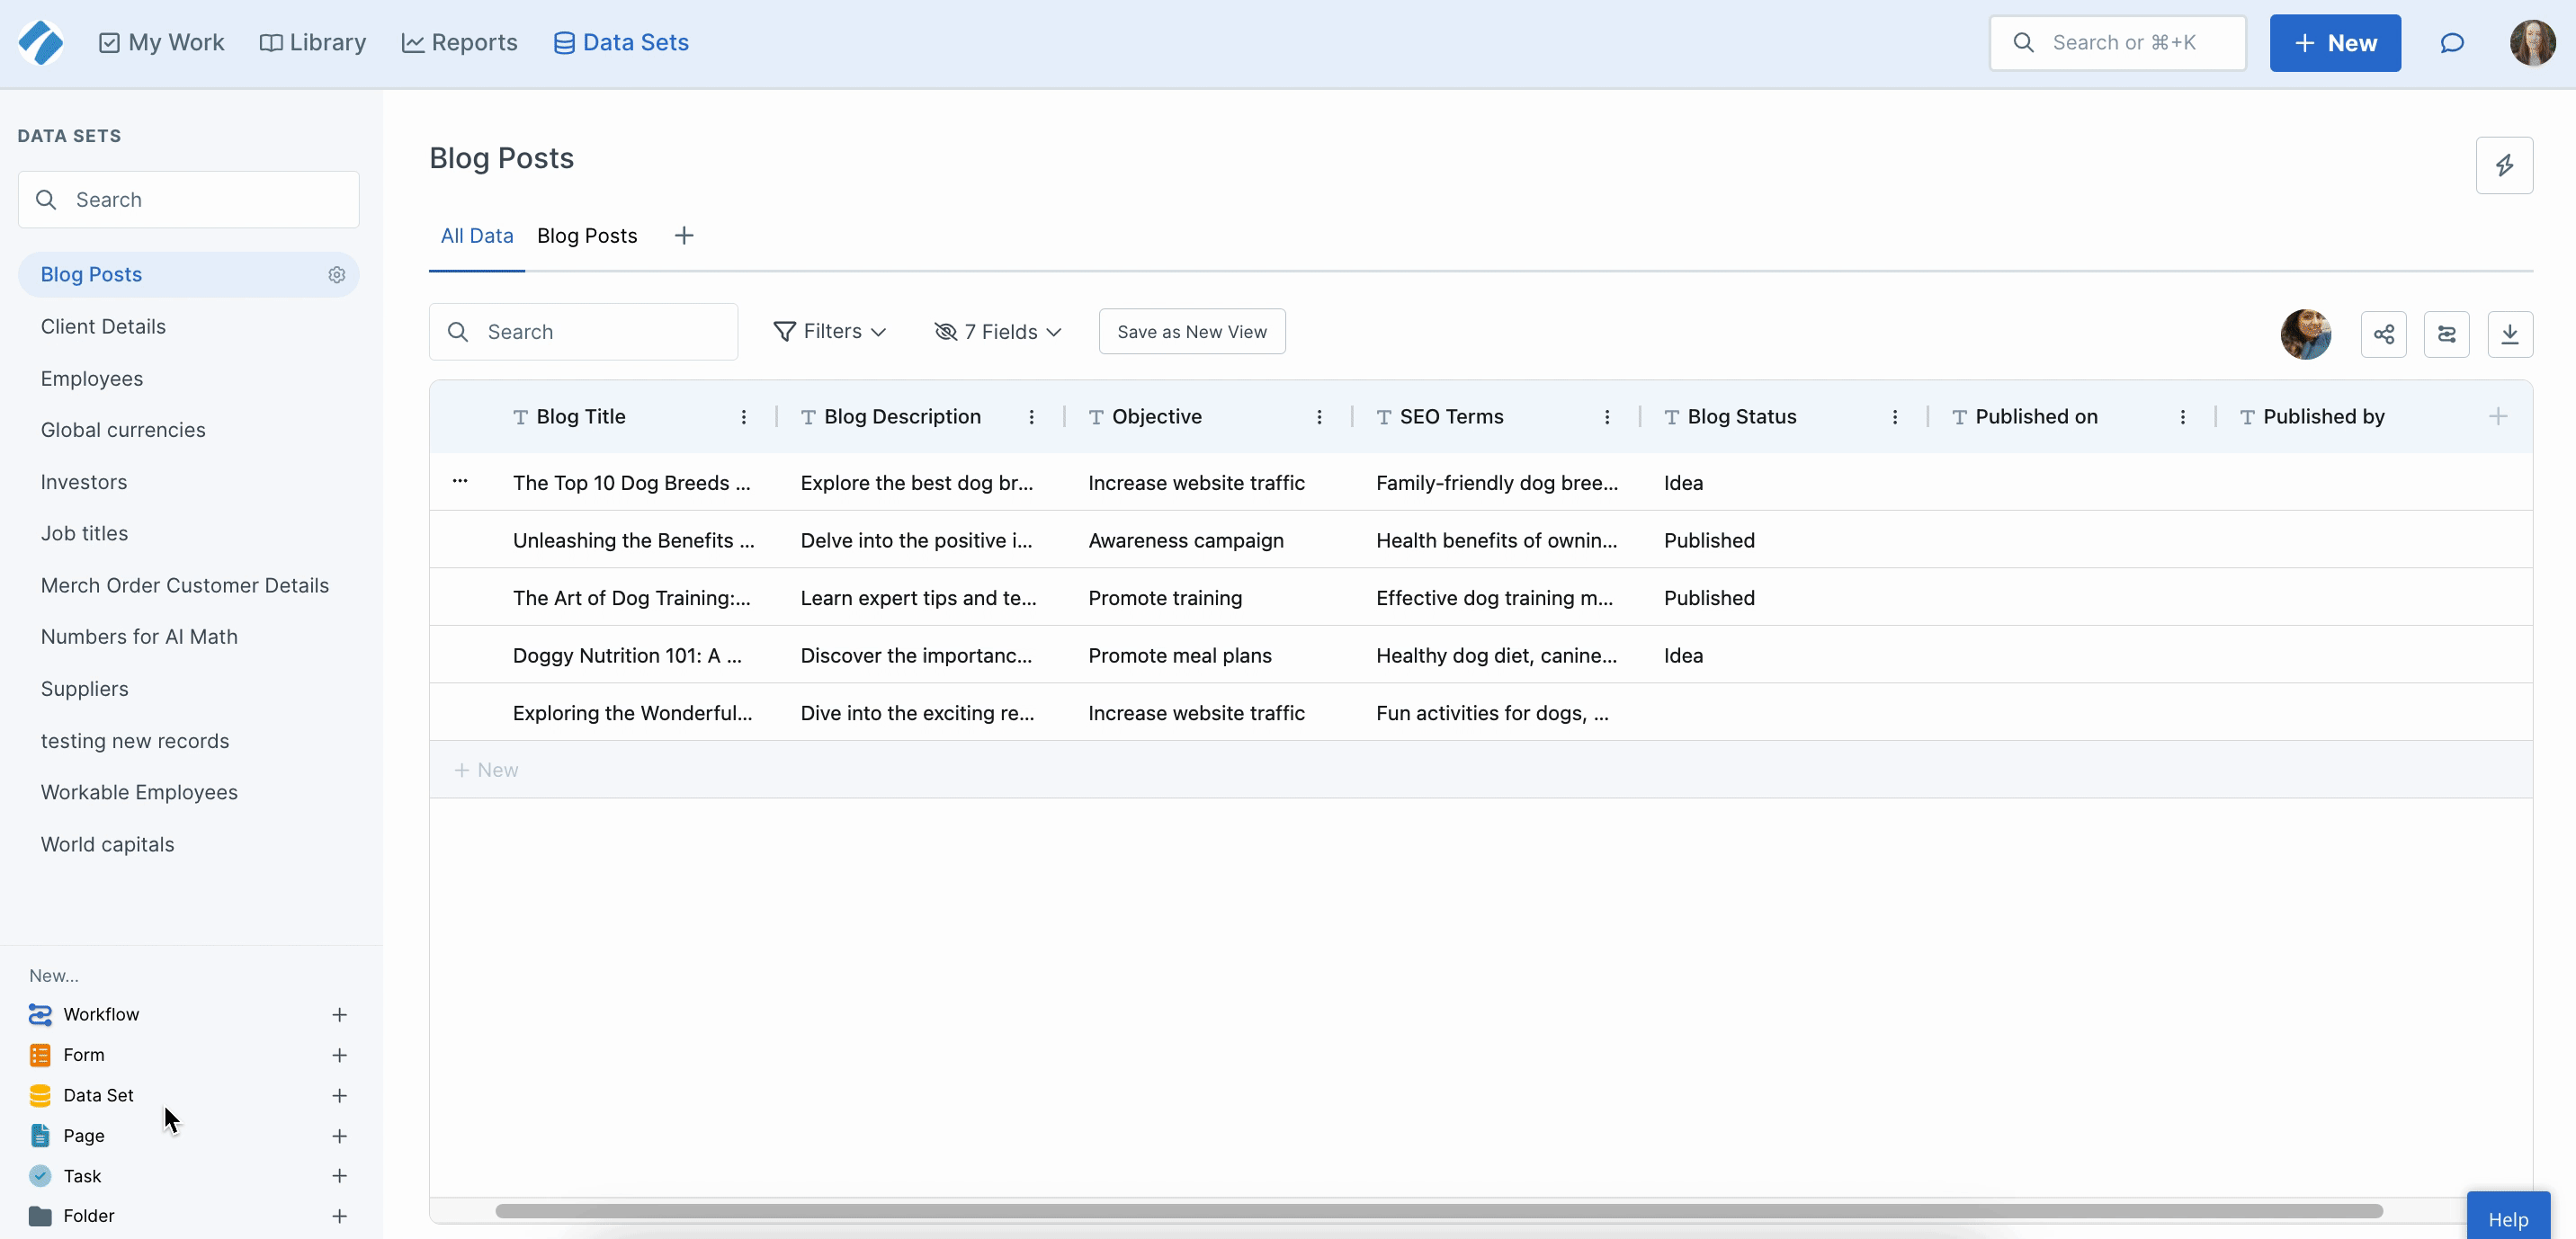
Task: Open the Library section
Action: (313, 42)
